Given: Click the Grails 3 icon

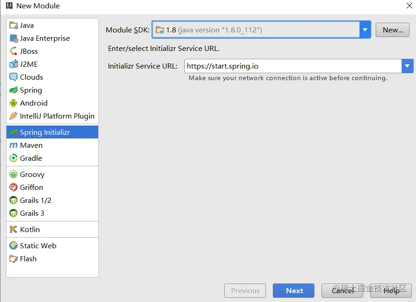Looking at the screenshot, I should point(13,213).
